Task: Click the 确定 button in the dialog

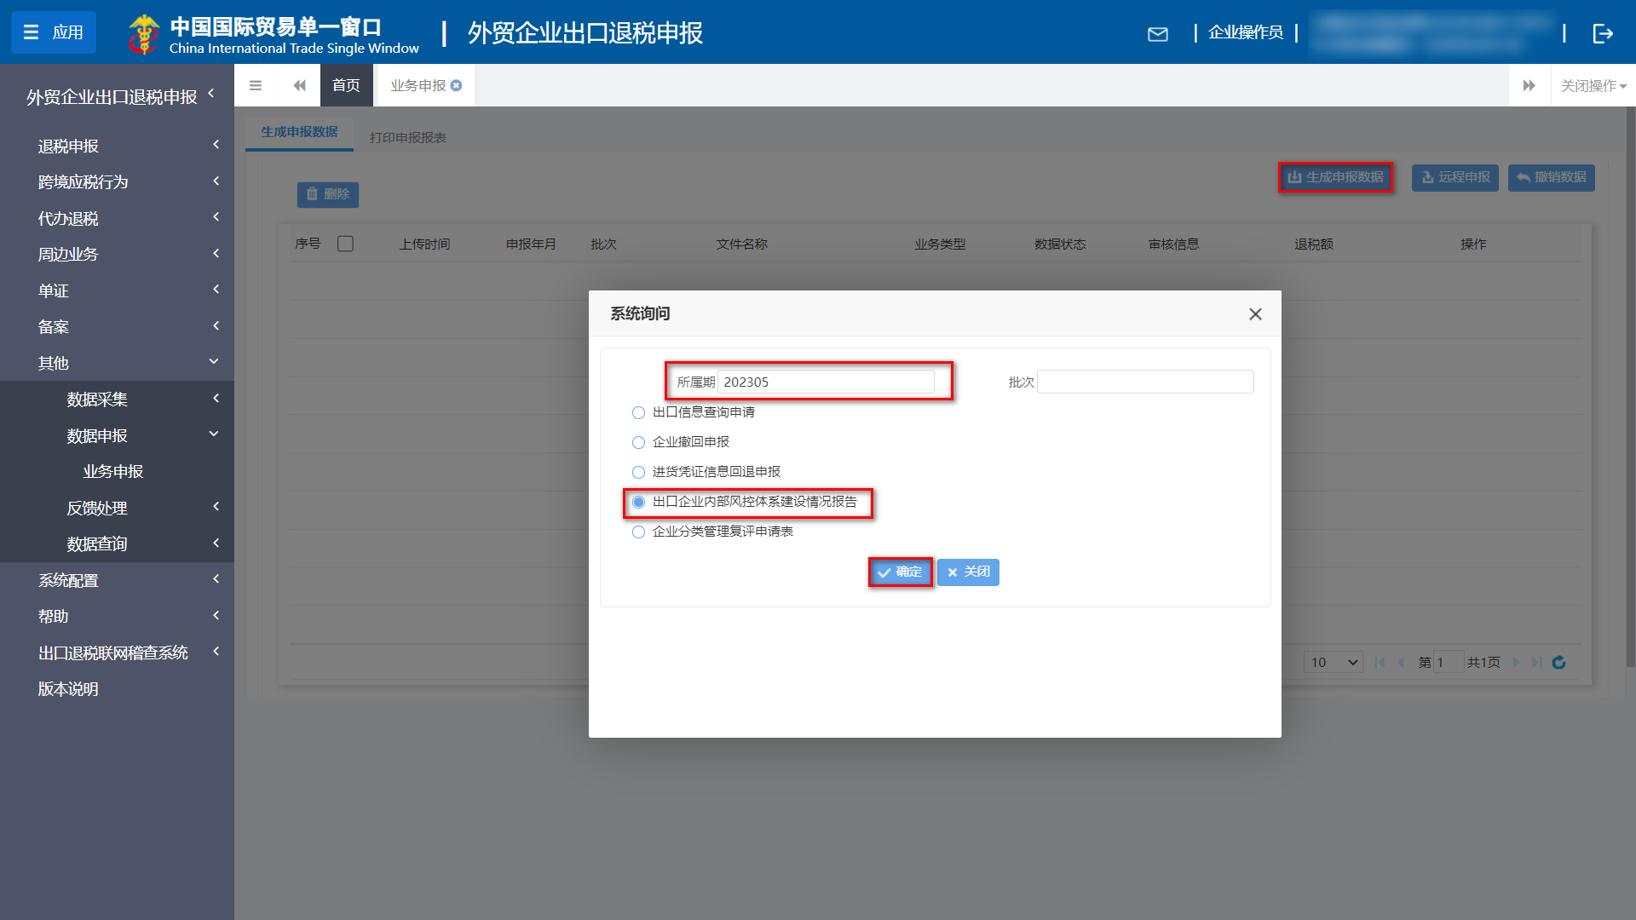Action: coord(900,572)
